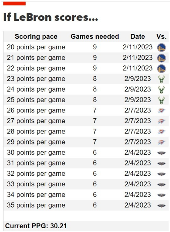Click the Pelicans logo in the 30 points row
This screenshot has width=170, height=232.
[x=161, y=153]
